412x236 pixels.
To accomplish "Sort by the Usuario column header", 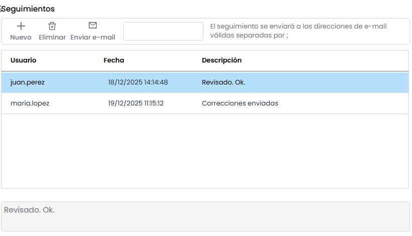I will pyautogui.click(x=24, y=60).
